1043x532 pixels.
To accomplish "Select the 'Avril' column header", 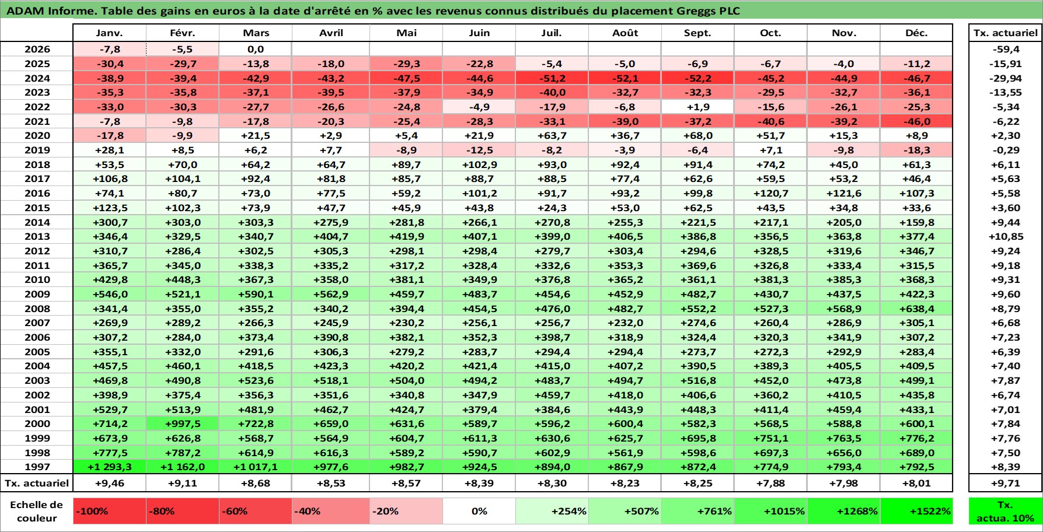I will coord(331,33).
